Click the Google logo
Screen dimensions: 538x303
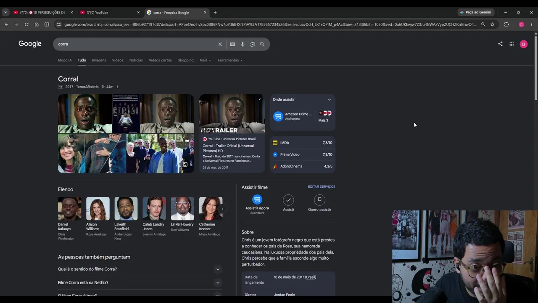coord(30,44)
